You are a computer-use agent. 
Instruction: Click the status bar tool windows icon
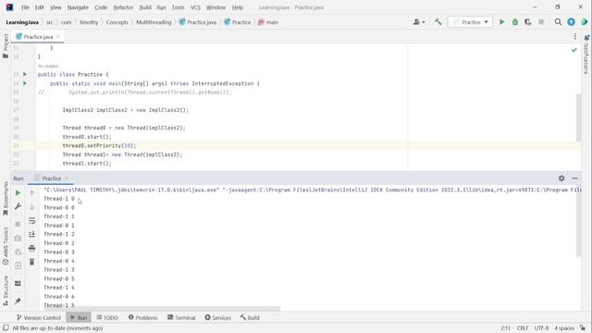6,328
